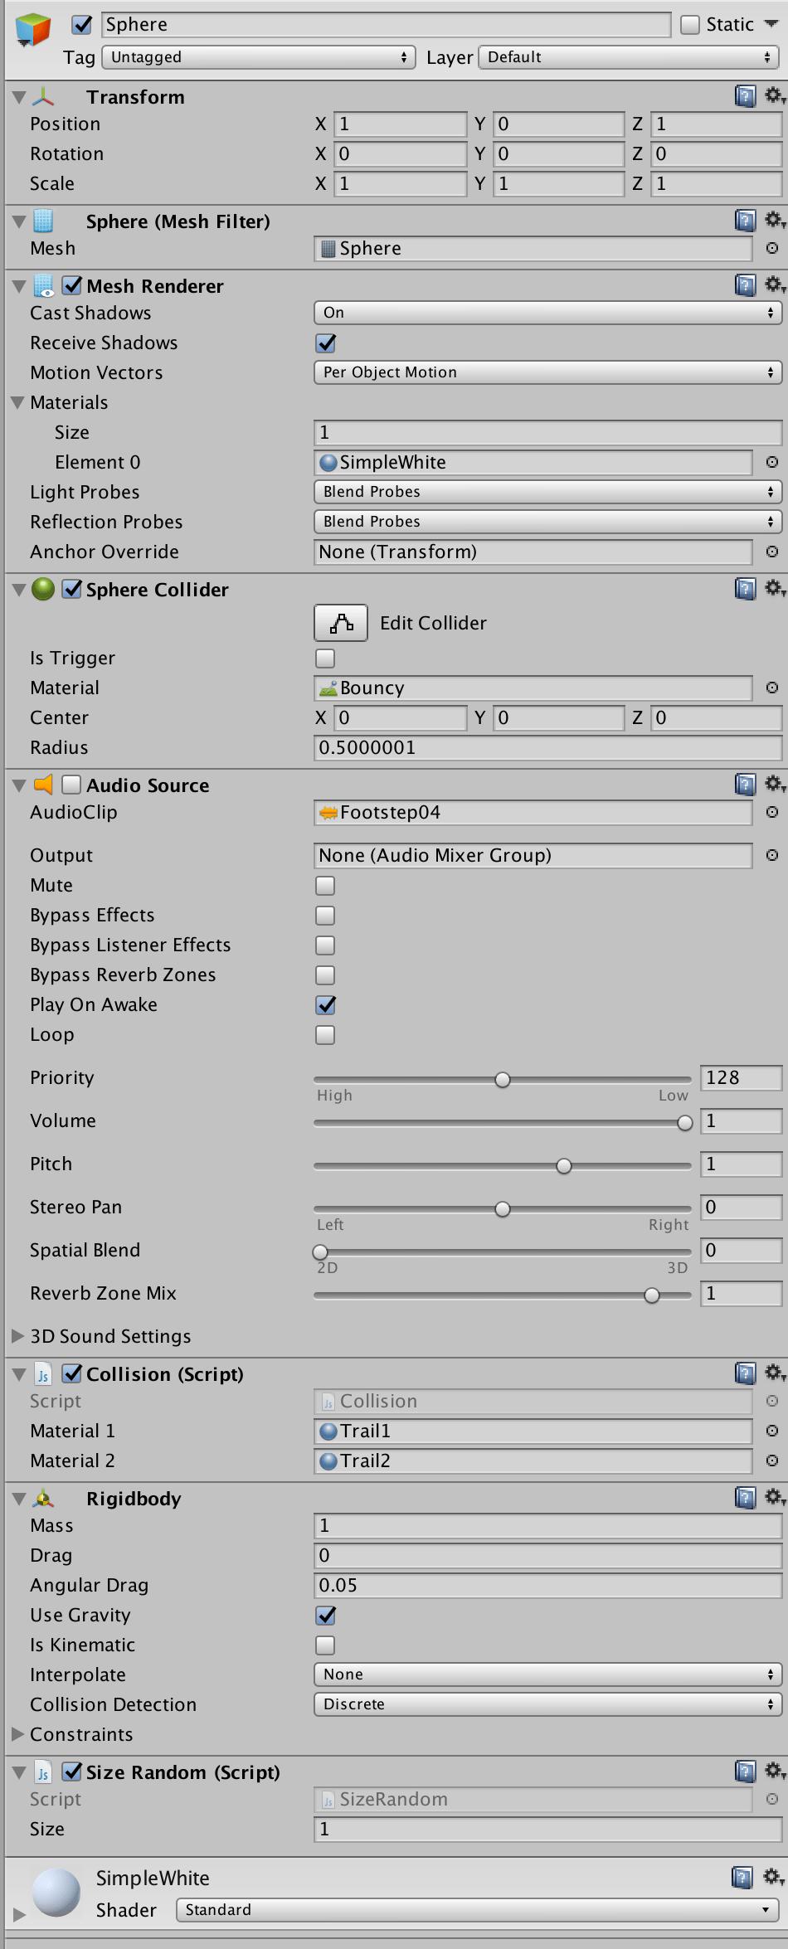Enable the Static checkbox
Image resolution: width=788 pixels, height=1949 pixels.
pyautogui.click(x=690, y=25)
